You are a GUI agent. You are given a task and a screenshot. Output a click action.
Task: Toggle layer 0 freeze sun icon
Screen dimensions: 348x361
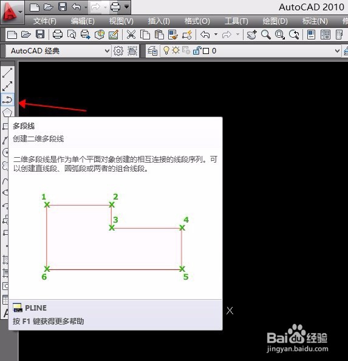pyautogui.click(x=176, y=50)
